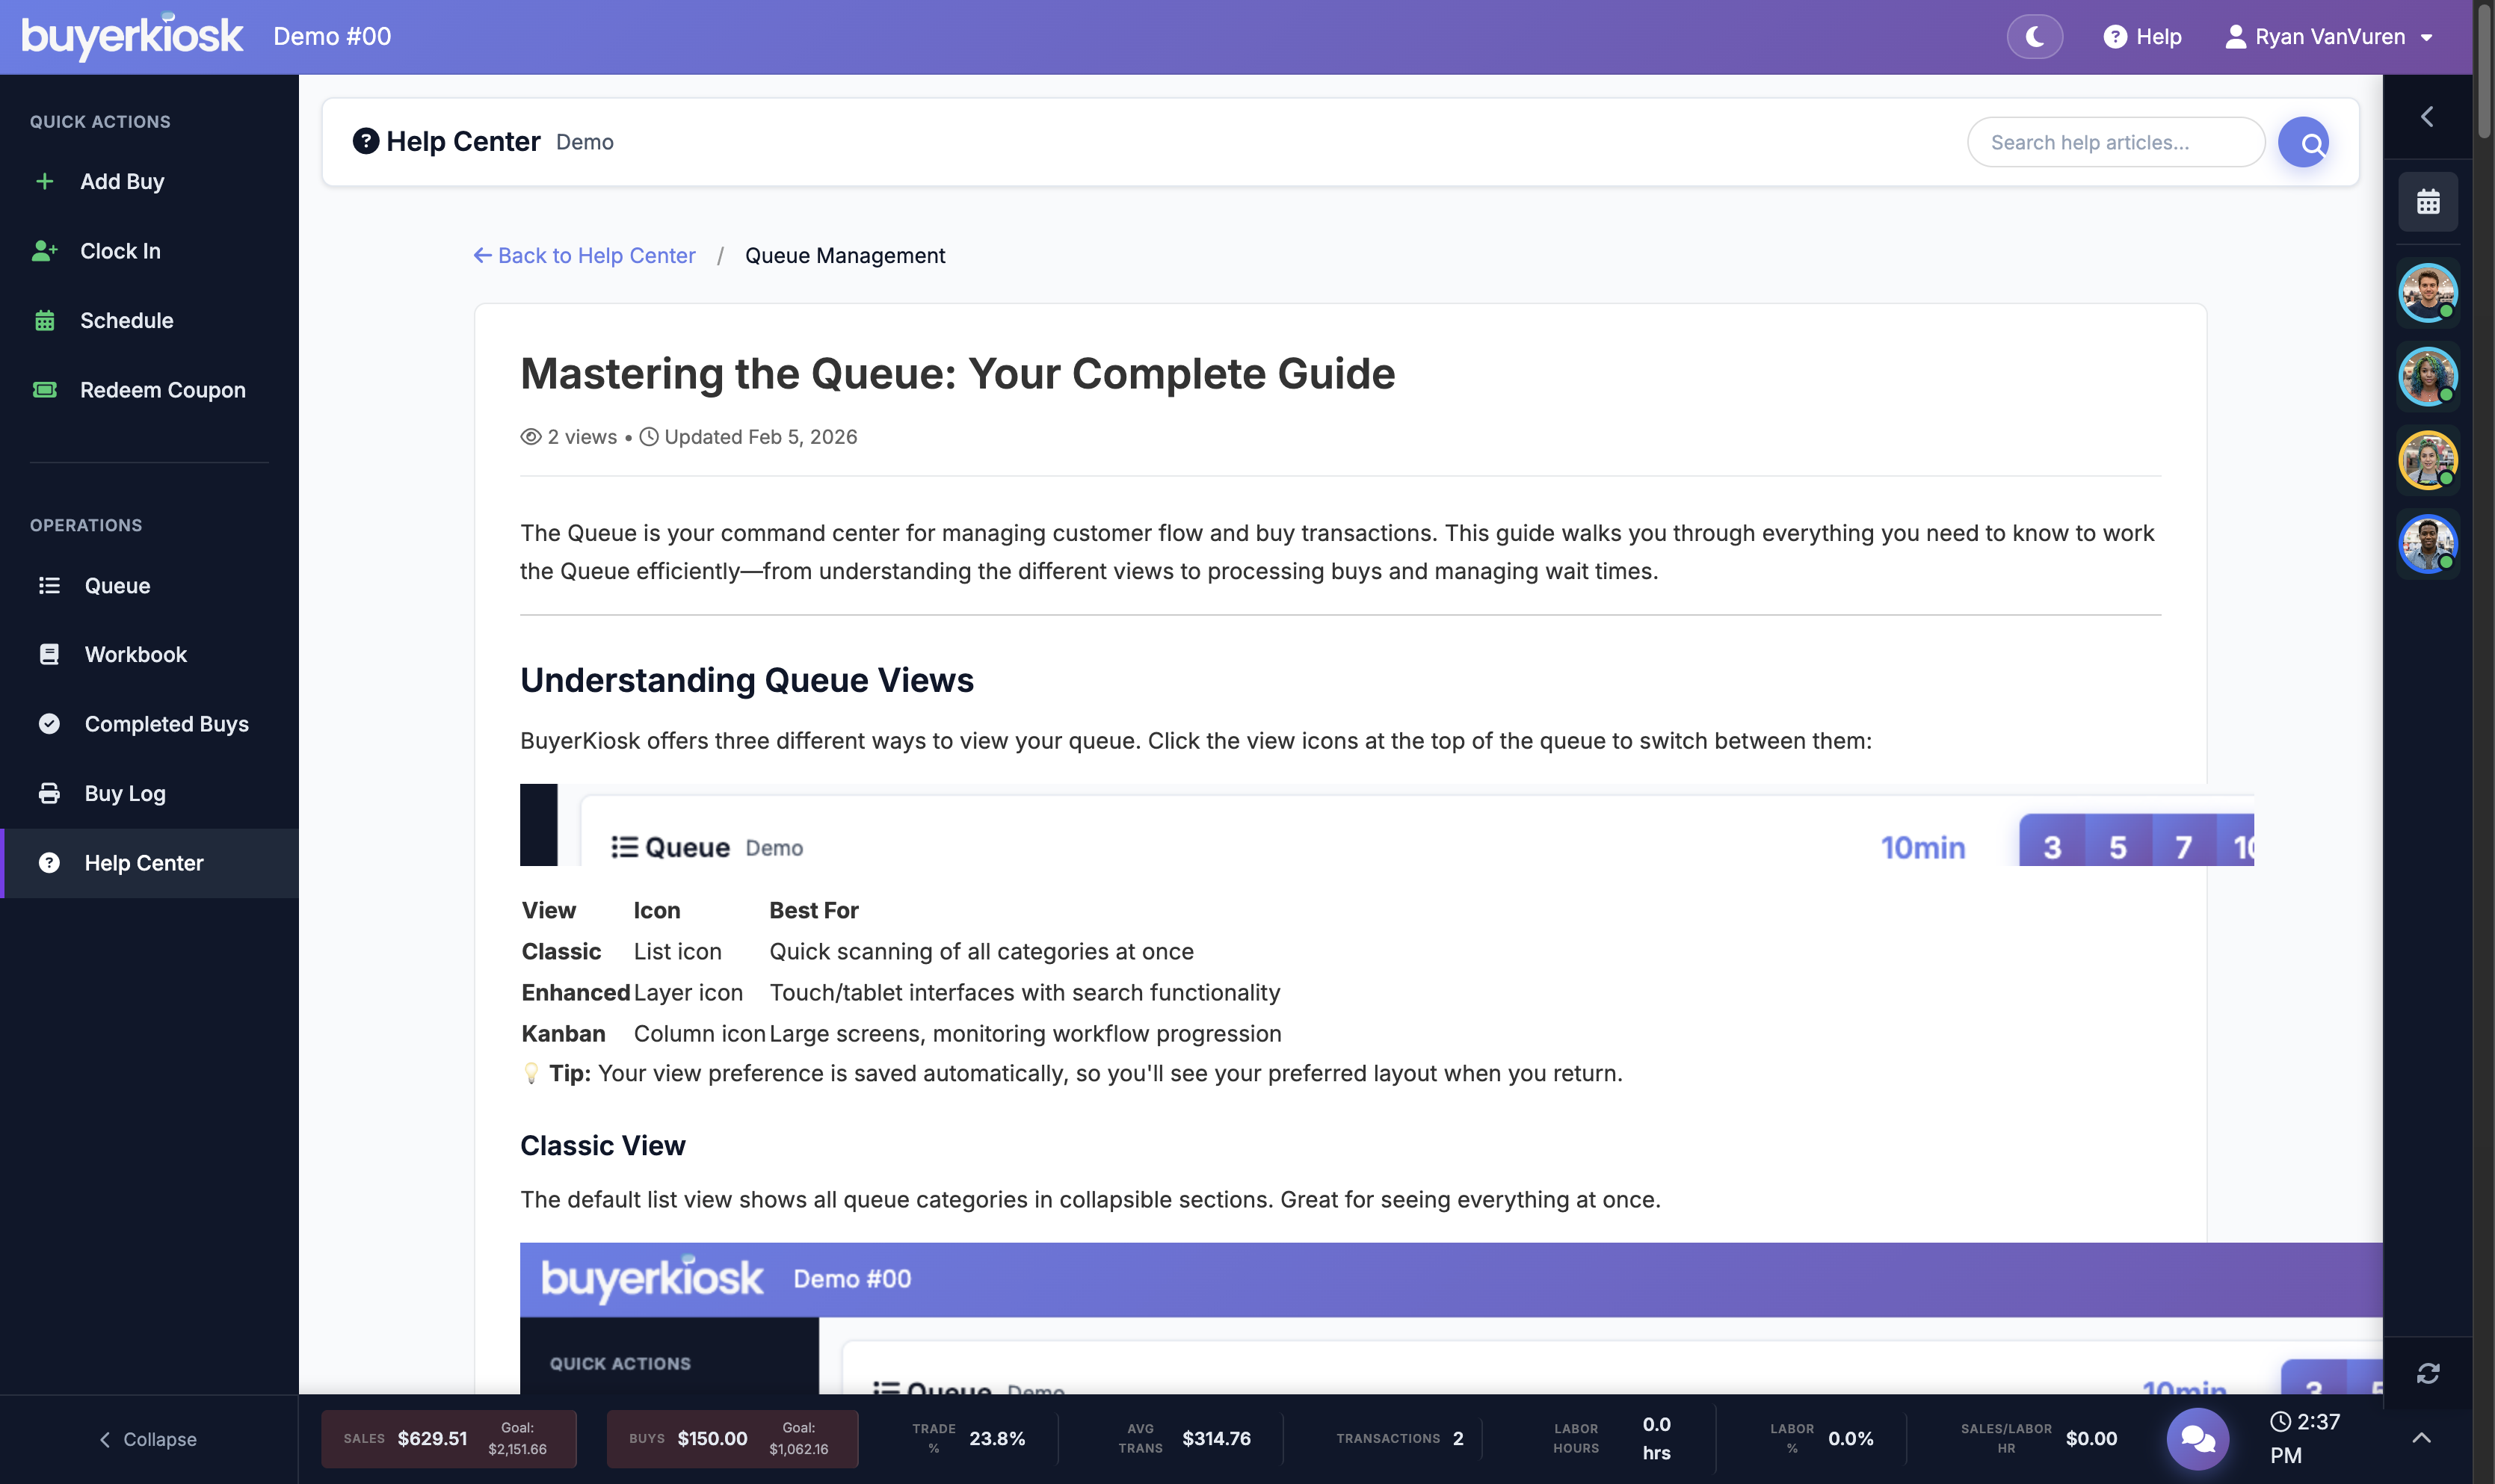The width and height of the screenshot is (2495, 1484).
Task: Click the Buy Log printer icon
Action: point(49,793)
